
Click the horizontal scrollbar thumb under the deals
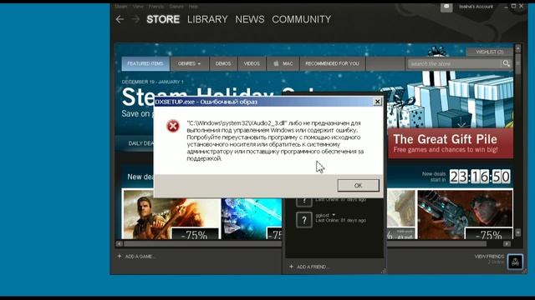[305, 243]
